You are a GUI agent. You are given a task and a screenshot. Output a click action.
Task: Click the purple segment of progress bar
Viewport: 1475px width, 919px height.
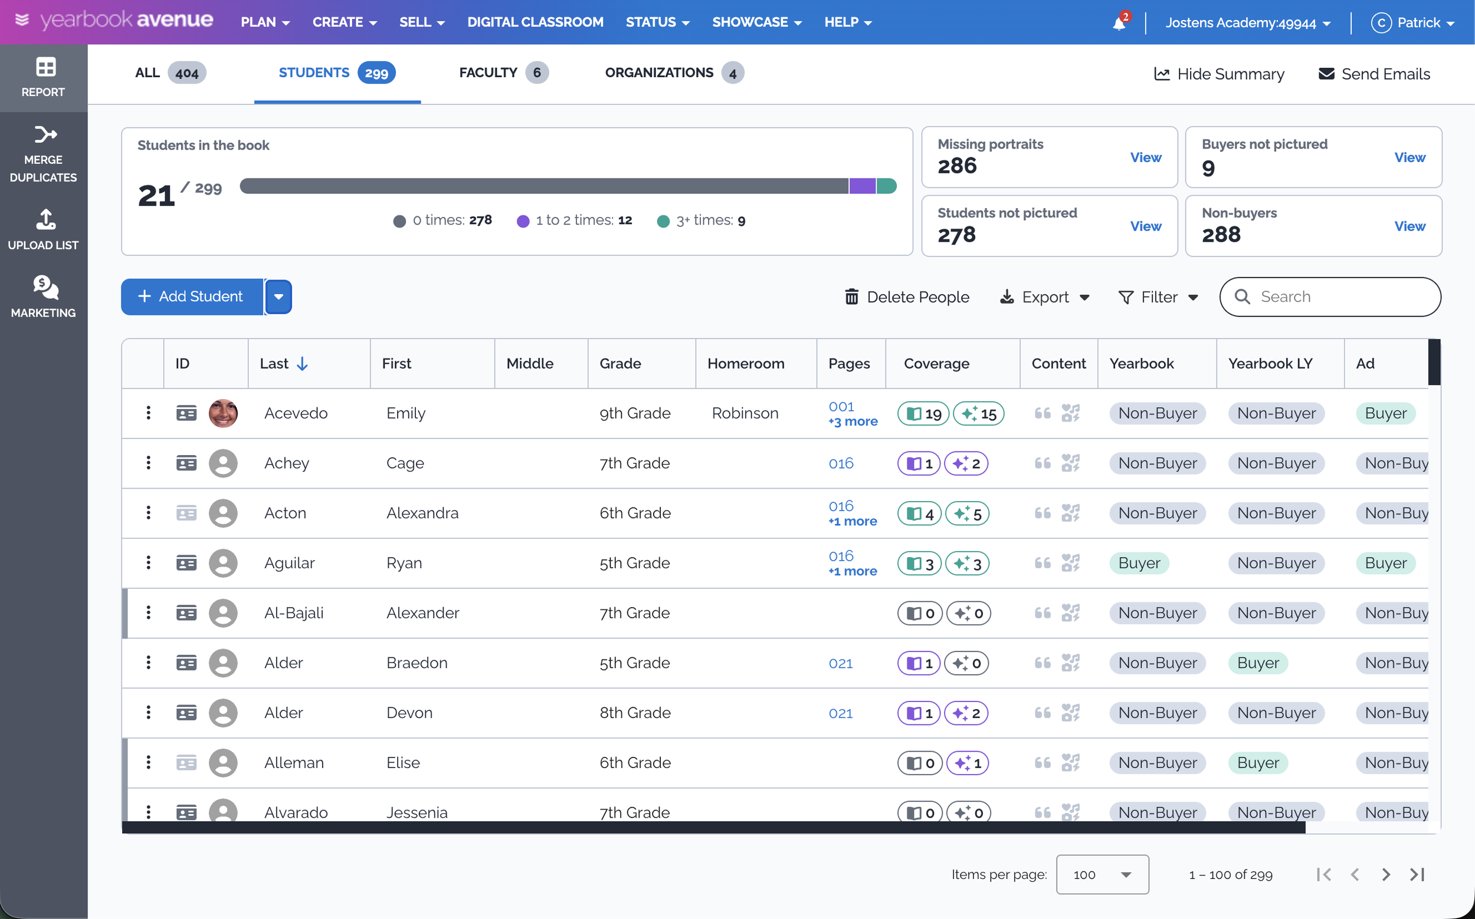862,186
